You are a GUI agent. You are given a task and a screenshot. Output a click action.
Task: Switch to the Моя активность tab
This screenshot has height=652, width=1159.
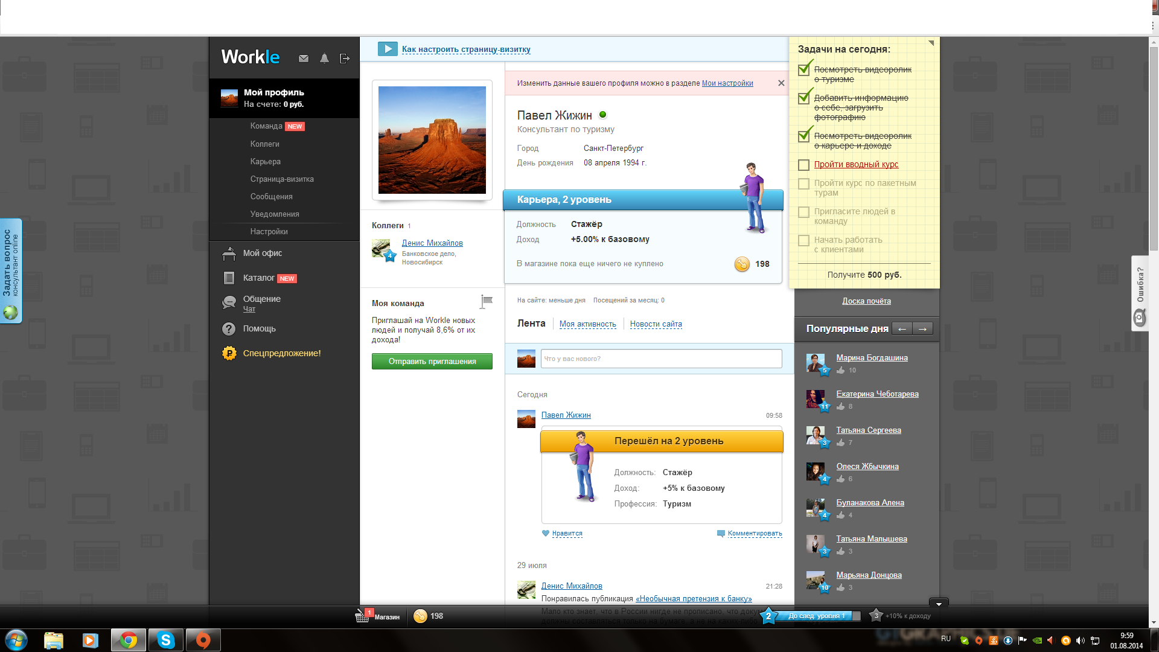pos(588,324)
